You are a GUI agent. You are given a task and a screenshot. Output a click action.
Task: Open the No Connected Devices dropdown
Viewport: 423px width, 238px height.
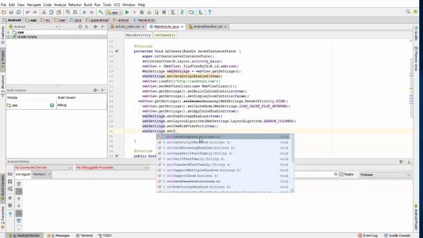click(43, 167)
